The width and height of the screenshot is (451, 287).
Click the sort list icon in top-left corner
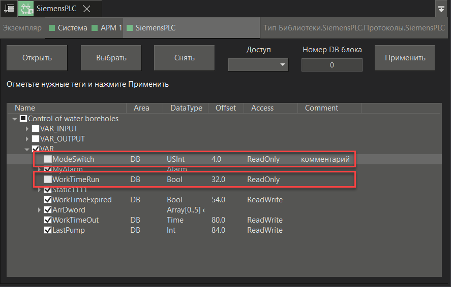click(x=8, y=9)
